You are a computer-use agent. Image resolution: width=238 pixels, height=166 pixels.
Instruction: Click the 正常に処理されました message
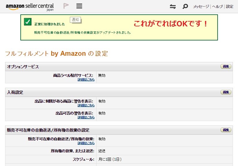[x=50, y=24]
